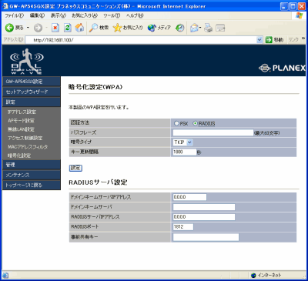The image size is (308, 281).
Task: Open the History clock icon
Action: pos(179,28)
